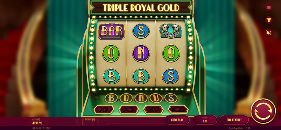This screenshot has width=281, height=130.
Task: Click the U letter in the BONUS tracker
Action: click(156, 98)
